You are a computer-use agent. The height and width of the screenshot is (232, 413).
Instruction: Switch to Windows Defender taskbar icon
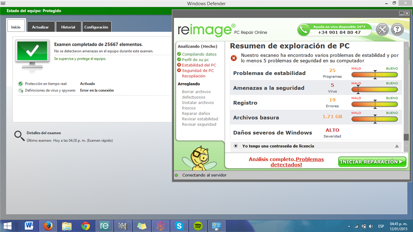[x=123, y=226]
